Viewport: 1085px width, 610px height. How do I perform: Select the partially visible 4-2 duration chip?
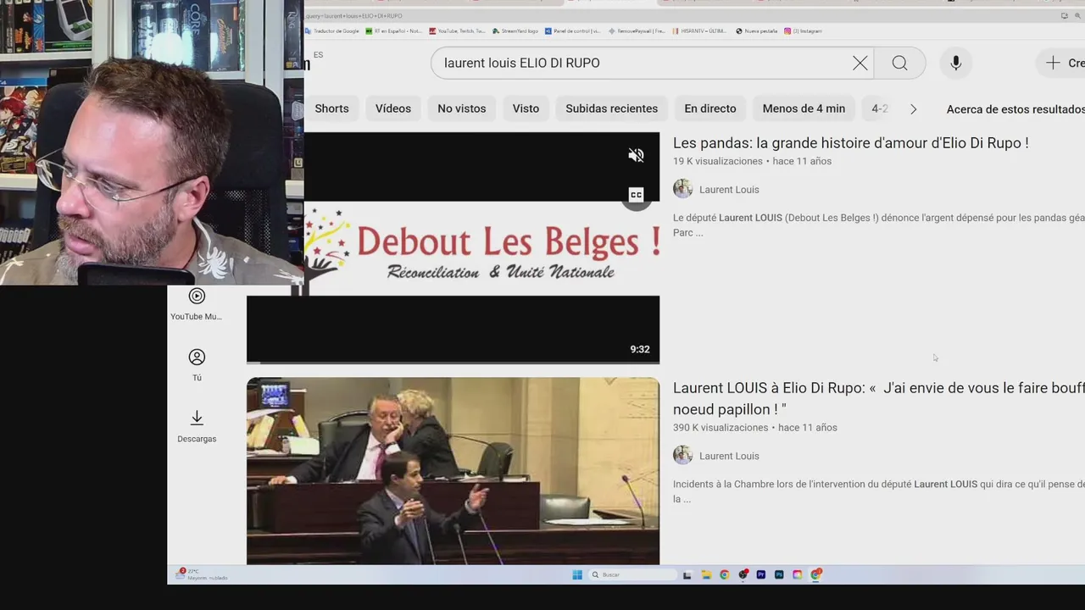pyautogui.click(x=880, y=108)
